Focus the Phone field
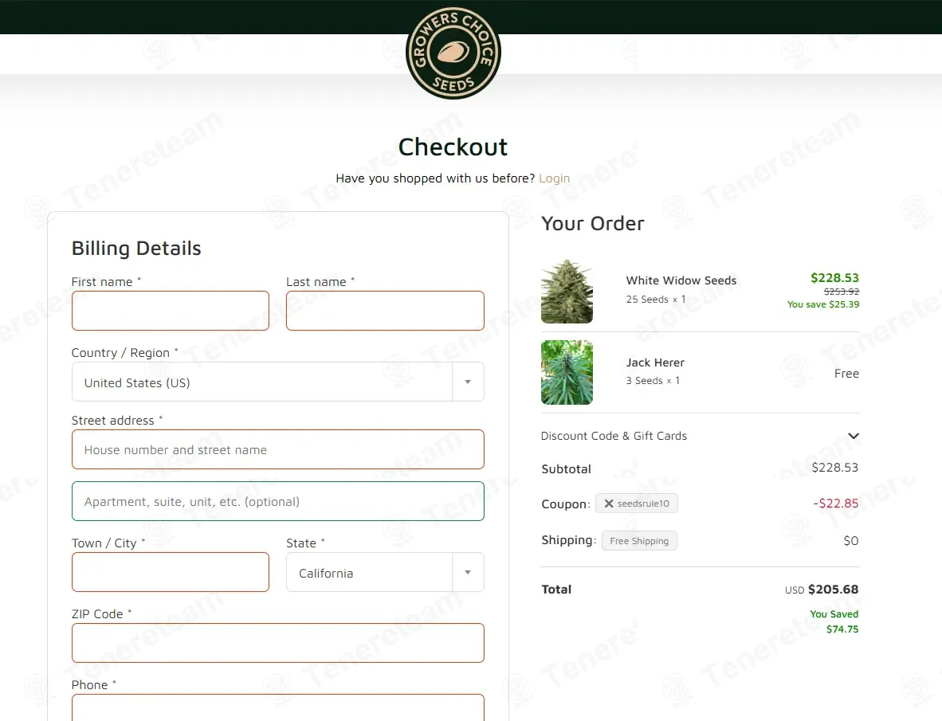This screenshot has width=942, height=721. pos(277,708)
